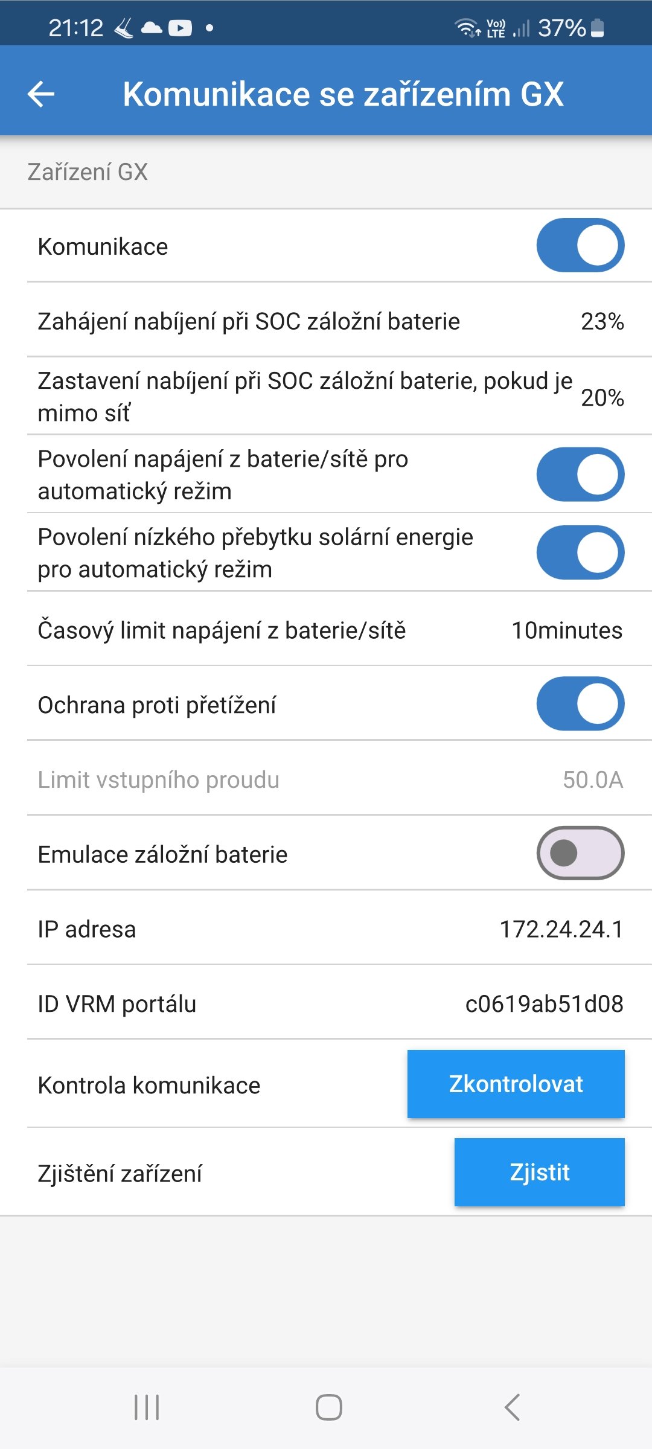This screenshot has width=652, height=1449.
Task: Tap the ID VRM portálu value
Action: coord(544,1004)
